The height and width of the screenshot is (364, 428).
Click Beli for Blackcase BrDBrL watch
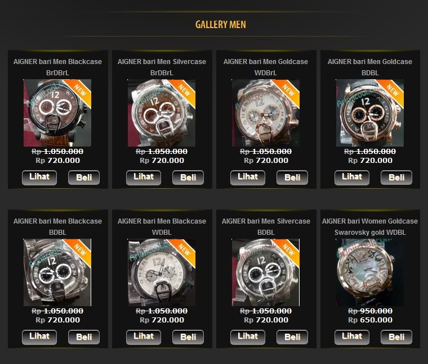(84, 178)
